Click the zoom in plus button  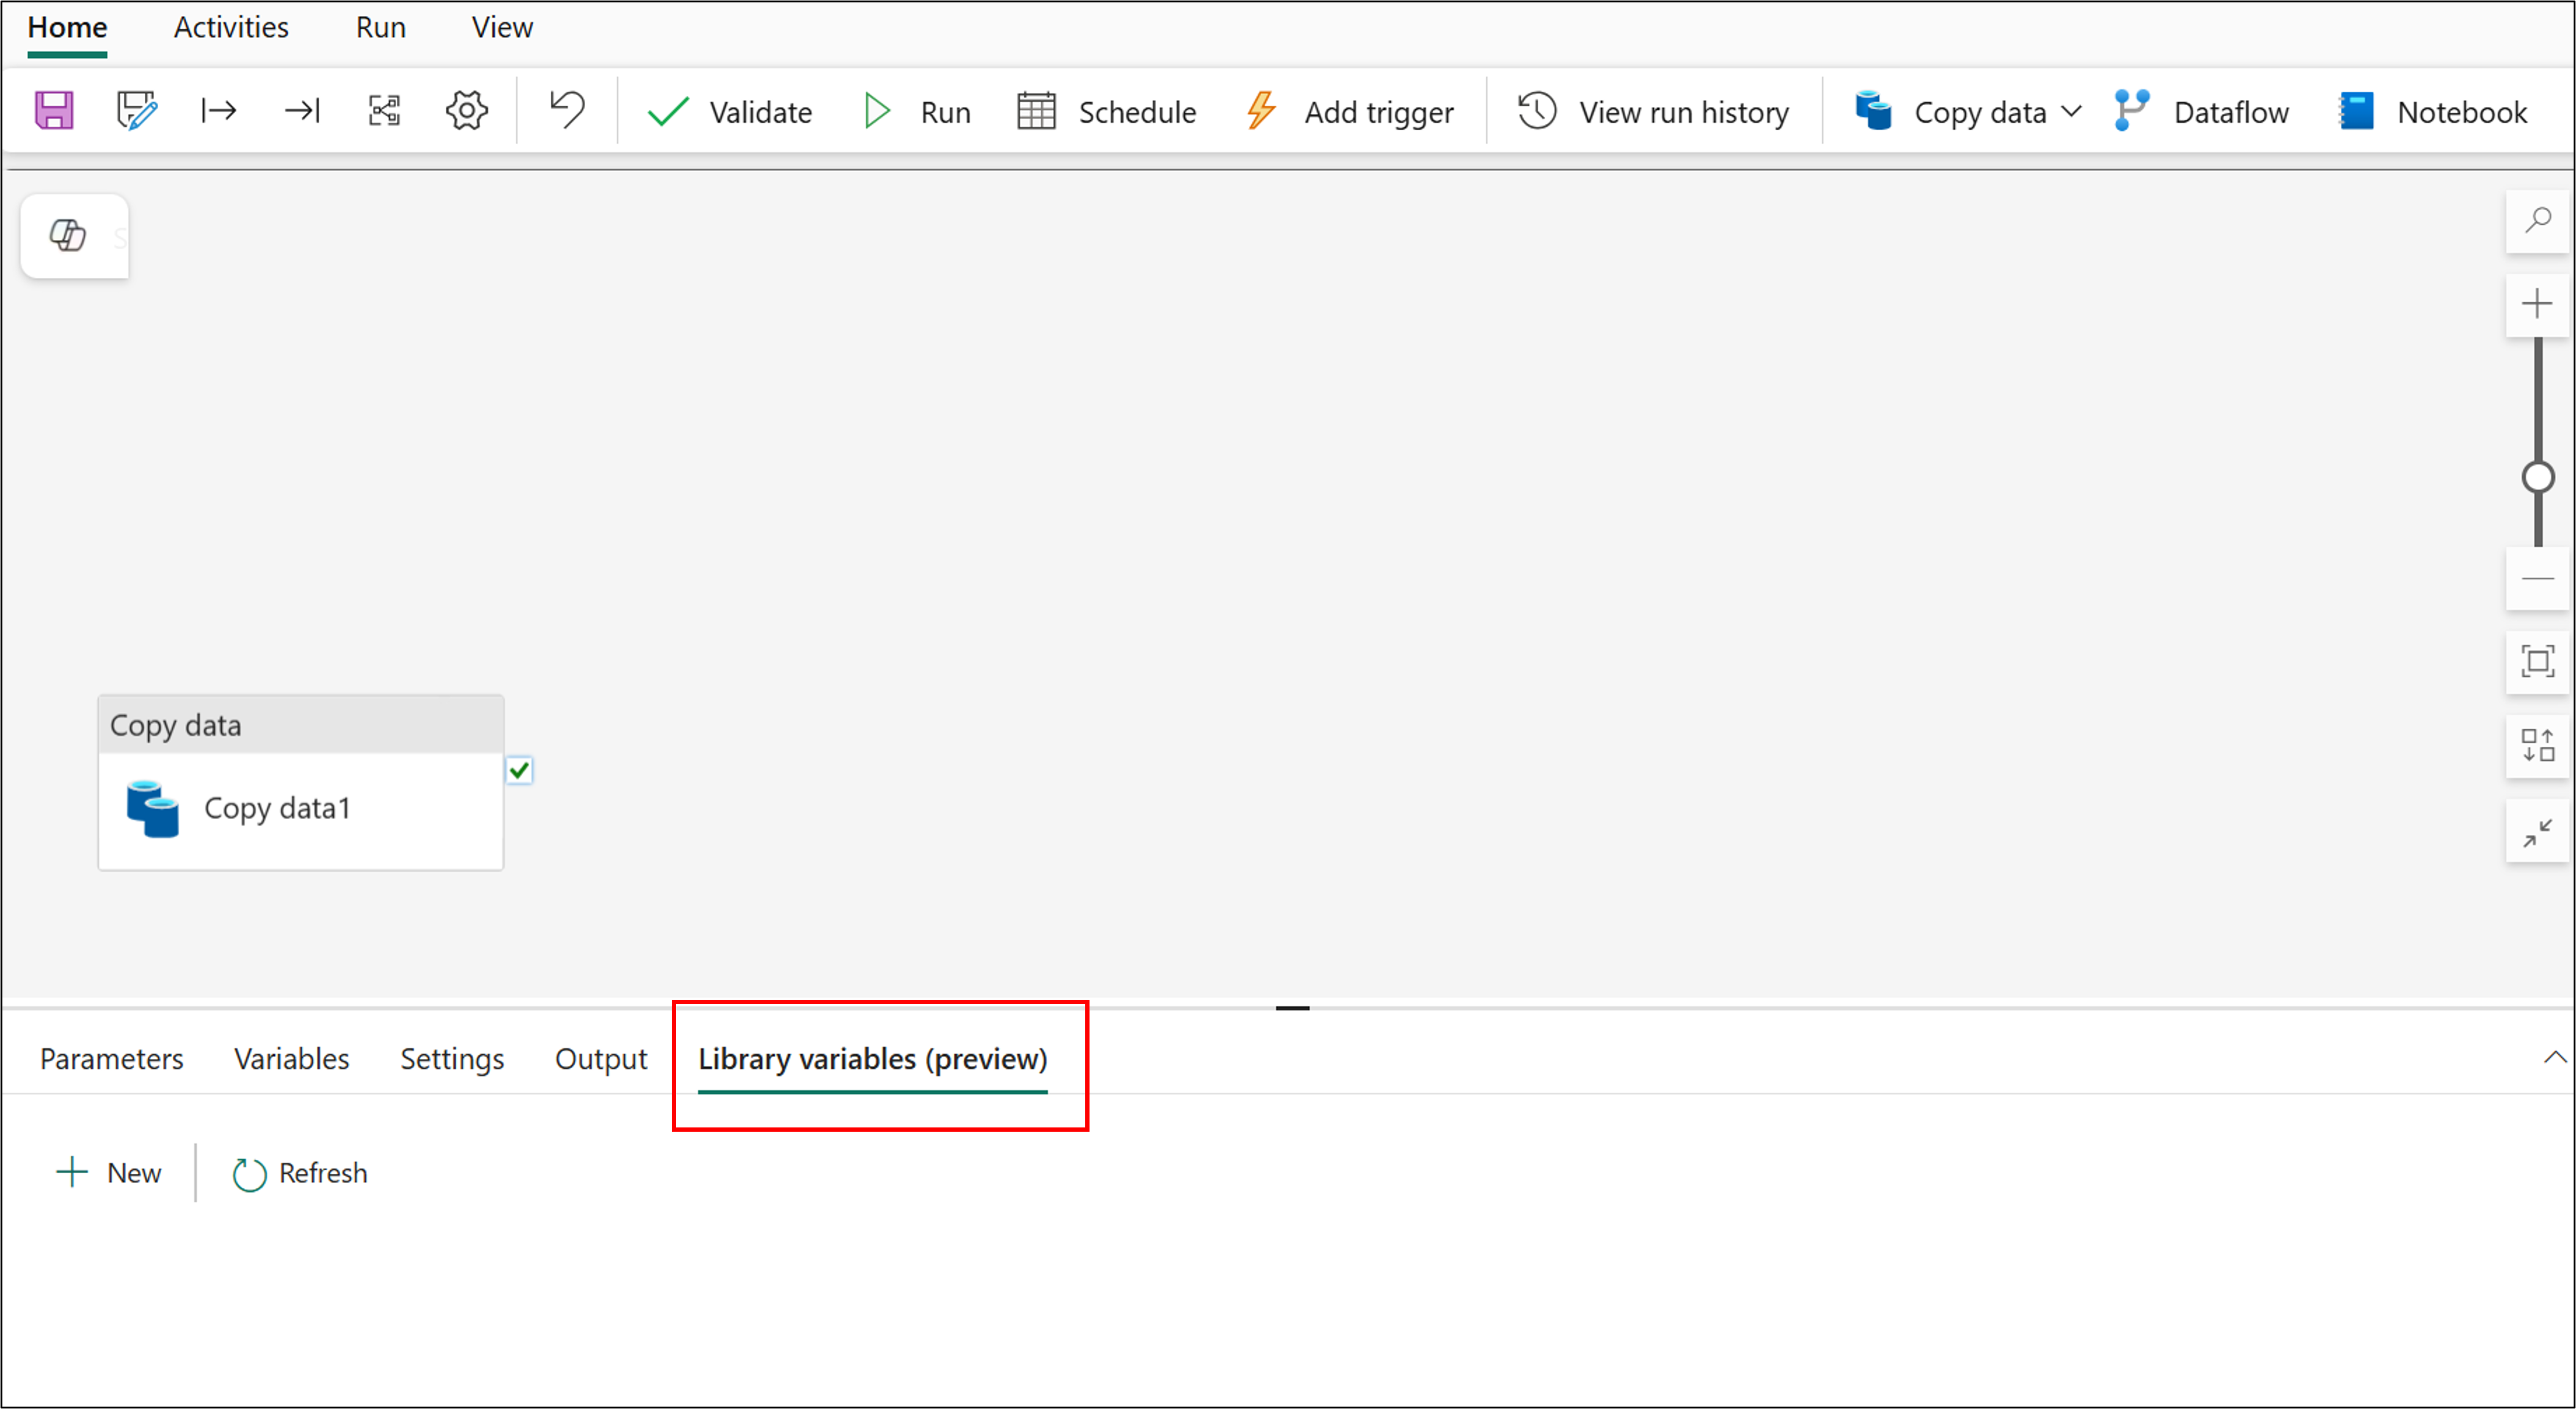tap(2537, 304)
